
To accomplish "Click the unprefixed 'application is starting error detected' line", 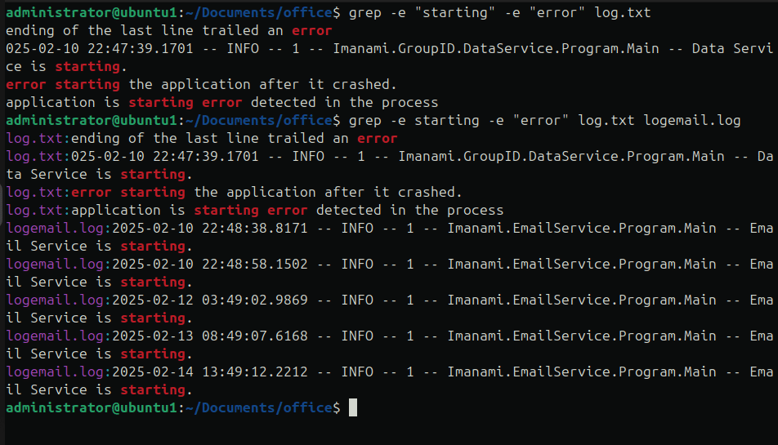I will (221, 103).
